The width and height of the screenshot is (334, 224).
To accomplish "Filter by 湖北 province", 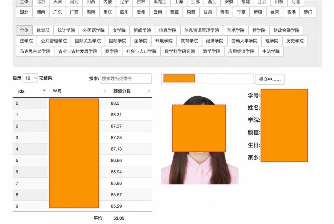I will pyautogui.click(x=24, y=12).
